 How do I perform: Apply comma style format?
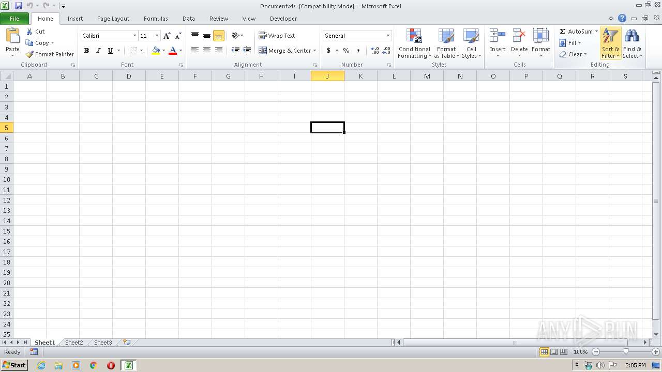coord(358,51)
